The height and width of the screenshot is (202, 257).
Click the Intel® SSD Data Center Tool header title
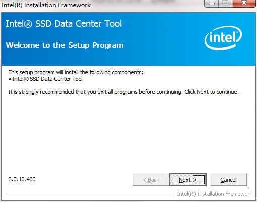tap(63, 24)
